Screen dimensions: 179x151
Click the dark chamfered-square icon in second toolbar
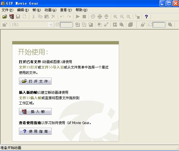click(131, 25)
